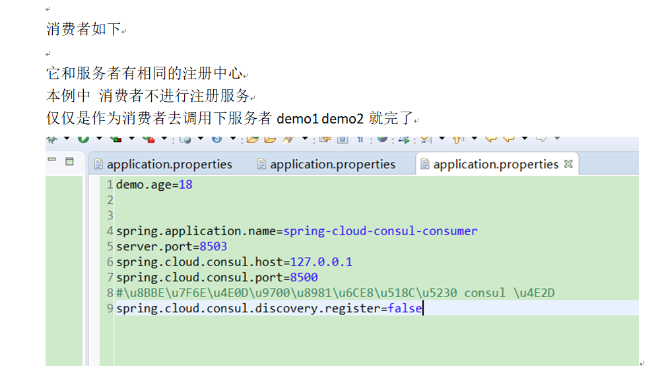The height and width of the screenshot is (379, 660).
Task: Click the next annotation icon before its dropdown
Action: (x=426, y=139)
